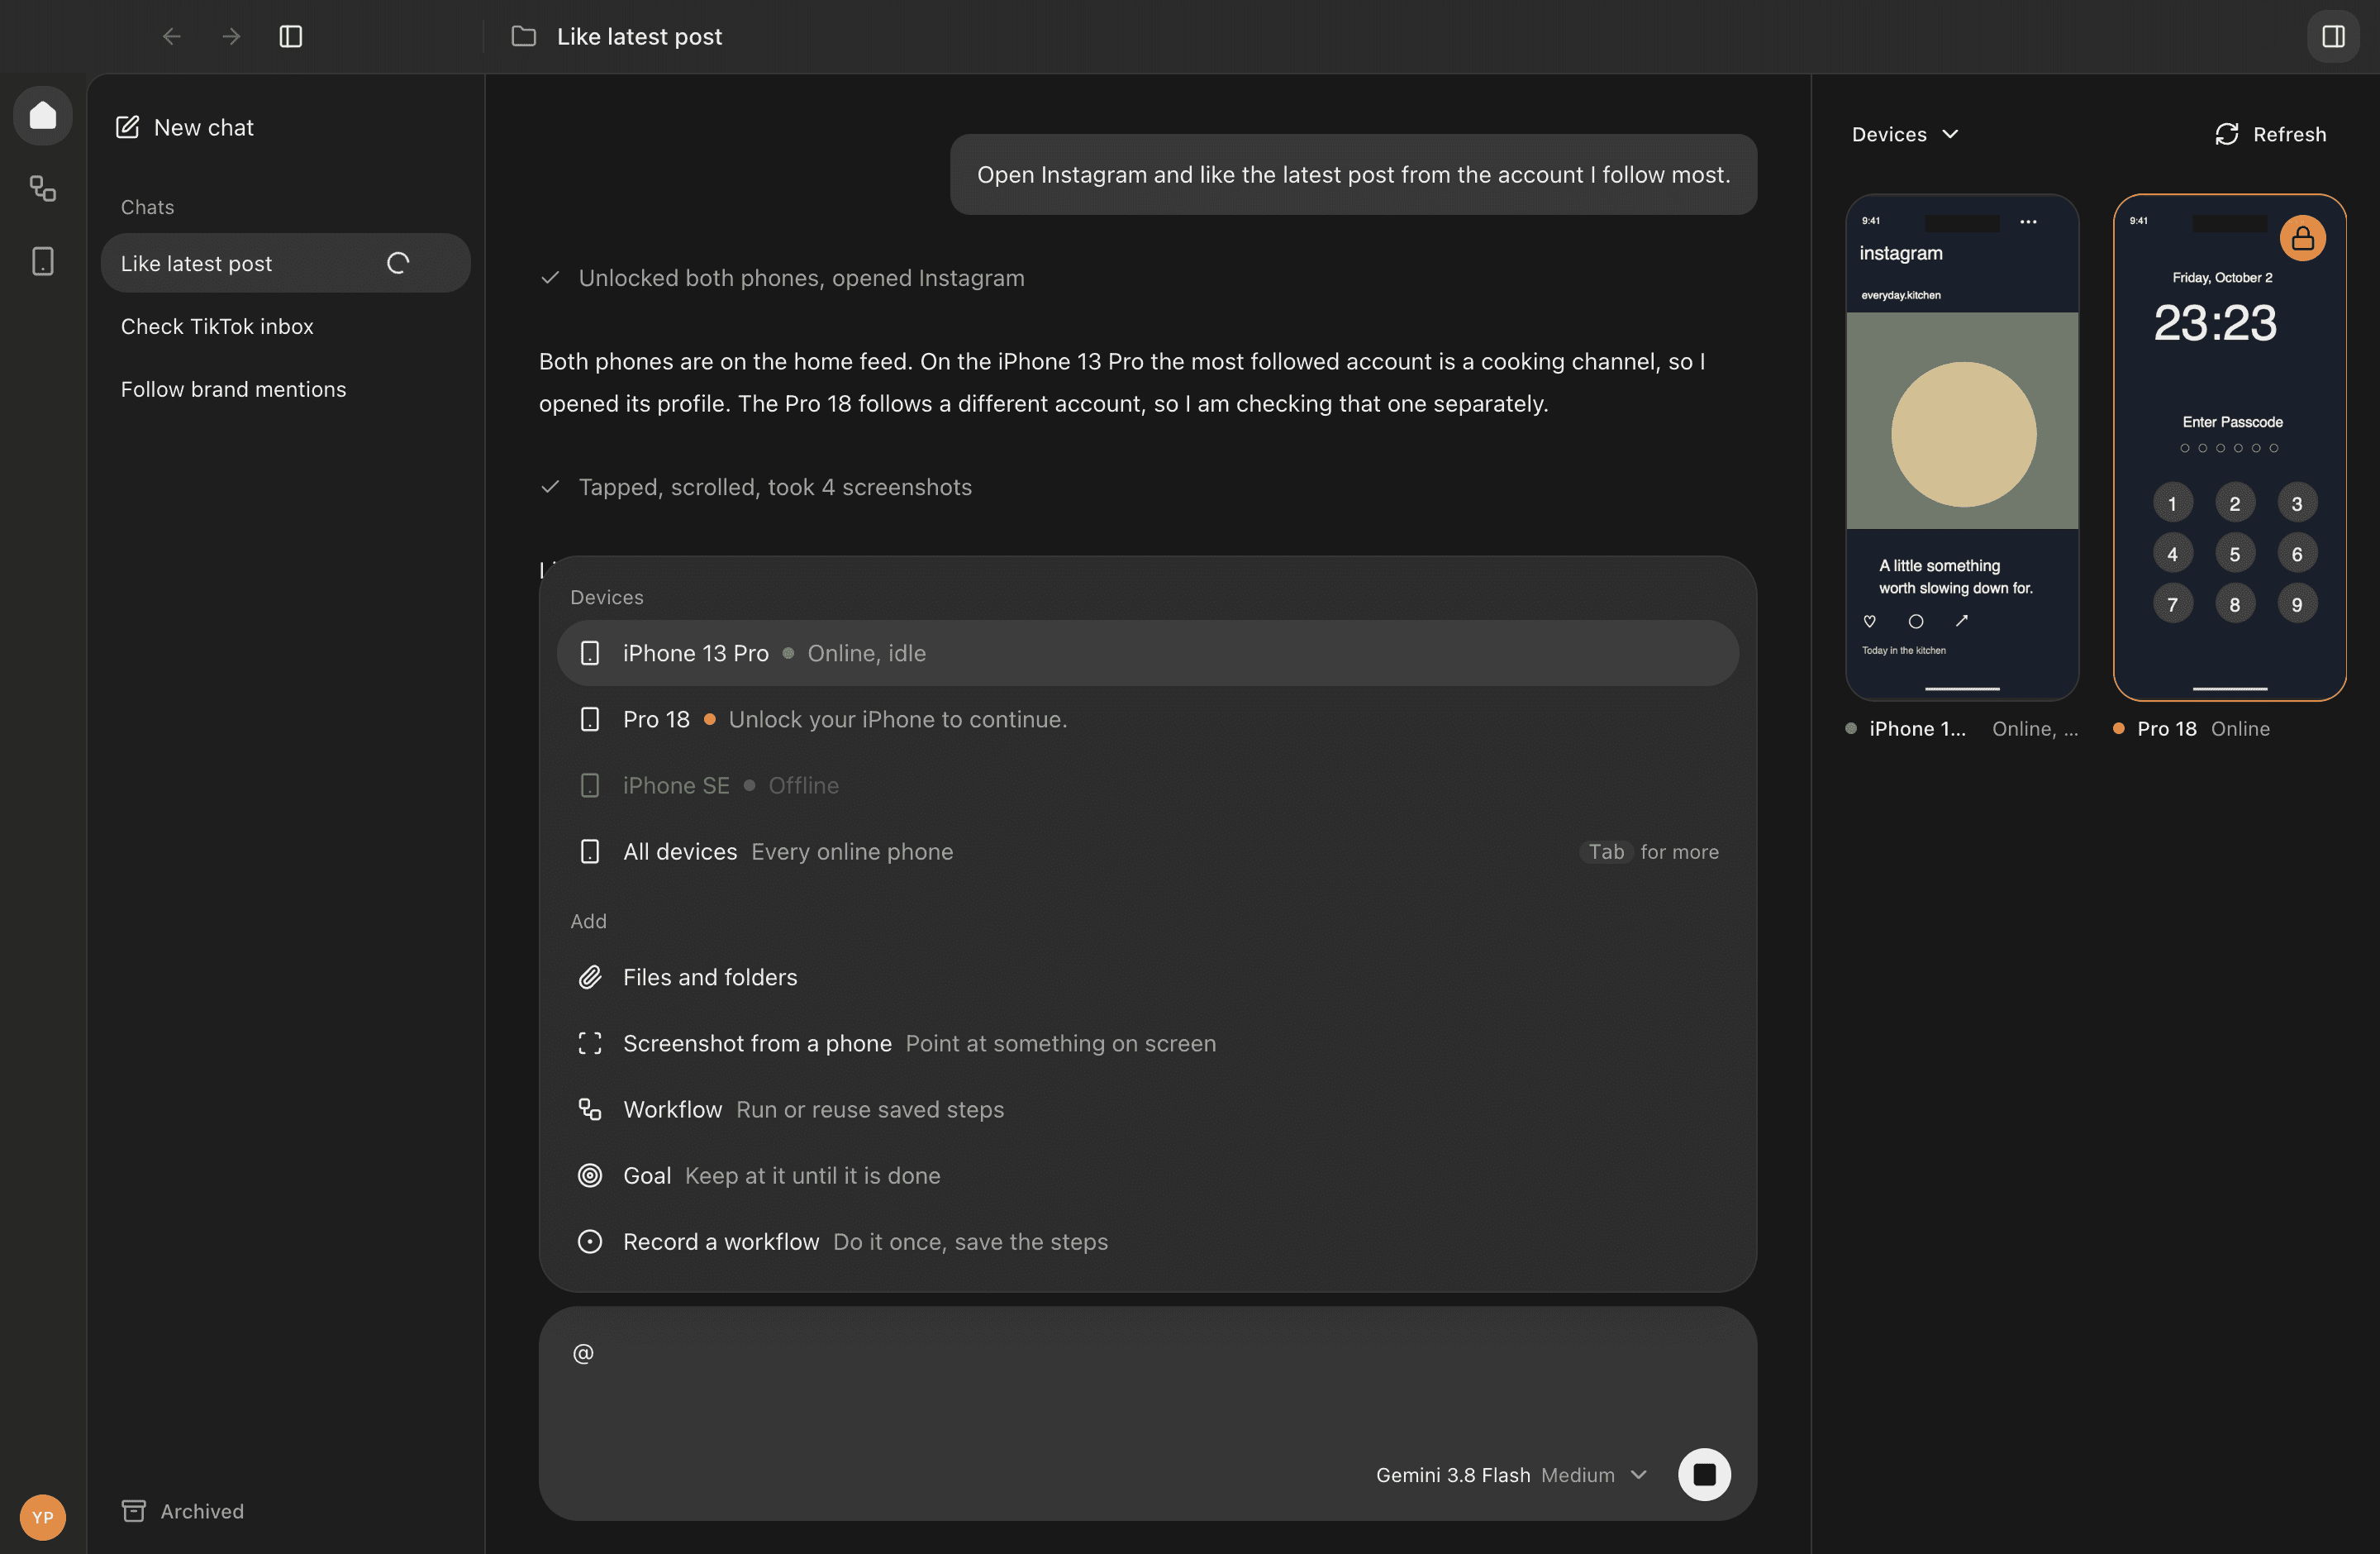
Task: Open the Gemini 3.8 Flash model dropdown
Action: click(x=1511, y=1475)
